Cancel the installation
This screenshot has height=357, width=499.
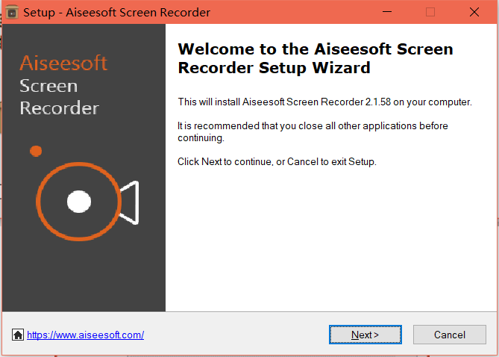click(450, 335)
